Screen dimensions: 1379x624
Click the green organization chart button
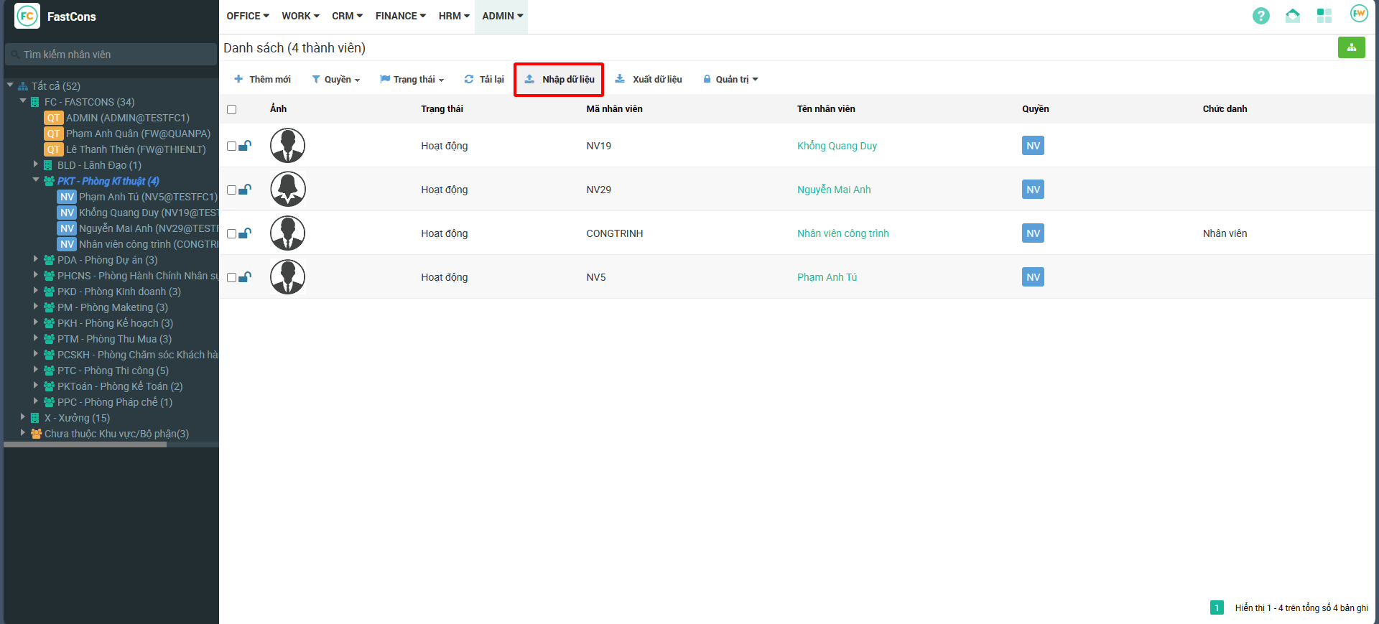point(1351,47)
